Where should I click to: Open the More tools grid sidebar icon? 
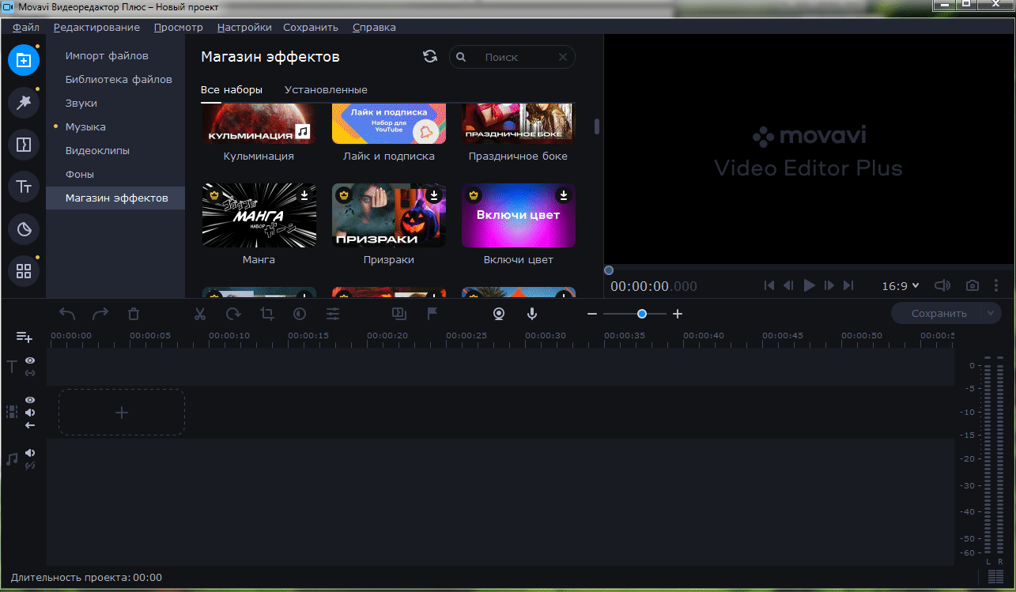point(24,271)
